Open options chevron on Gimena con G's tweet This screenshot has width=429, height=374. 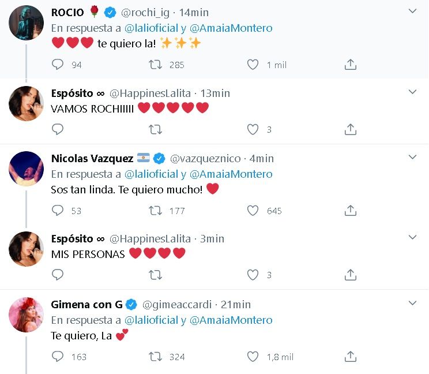click(x=412, y=304)
